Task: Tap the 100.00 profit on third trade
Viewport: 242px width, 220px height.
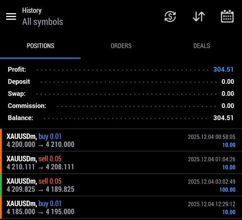Action: [228, 190]
